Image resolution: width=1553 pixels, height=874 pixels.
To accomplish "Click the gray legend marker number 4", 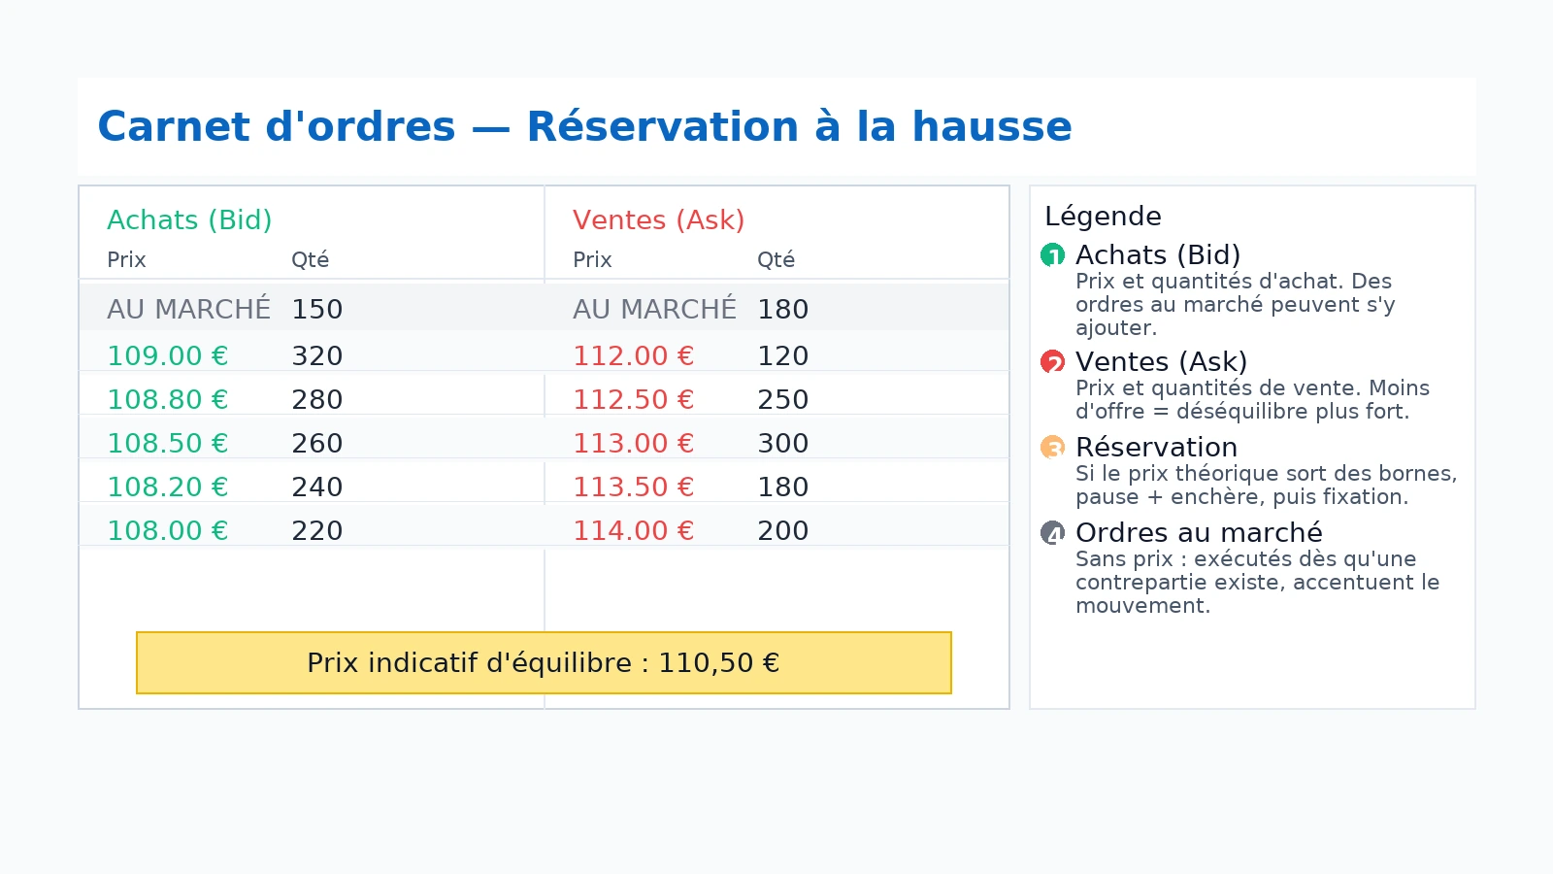I will tap(1052, 533).
